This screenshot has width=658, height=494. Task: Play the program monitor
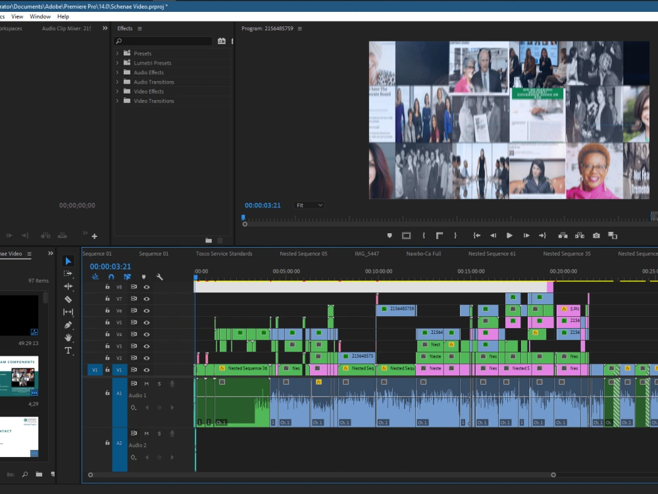[509, 236]
